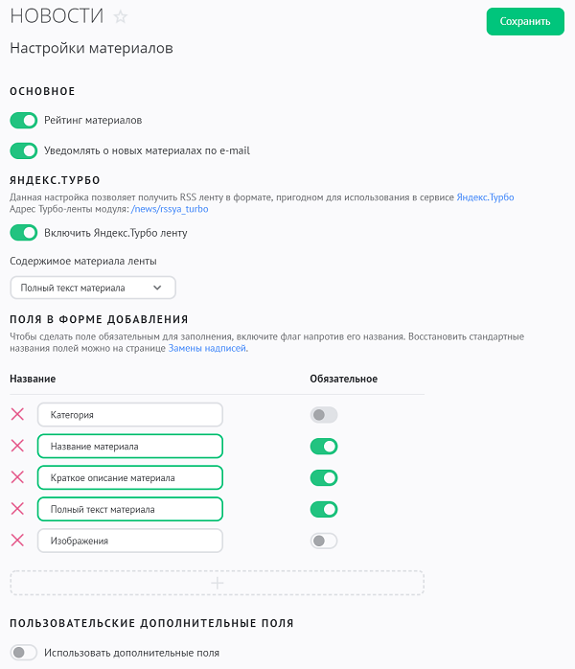Screen dimensions: 575x669
Task: Delete the Краткое описание материала row
Action: pyautogui.click(x=17, y=477)
